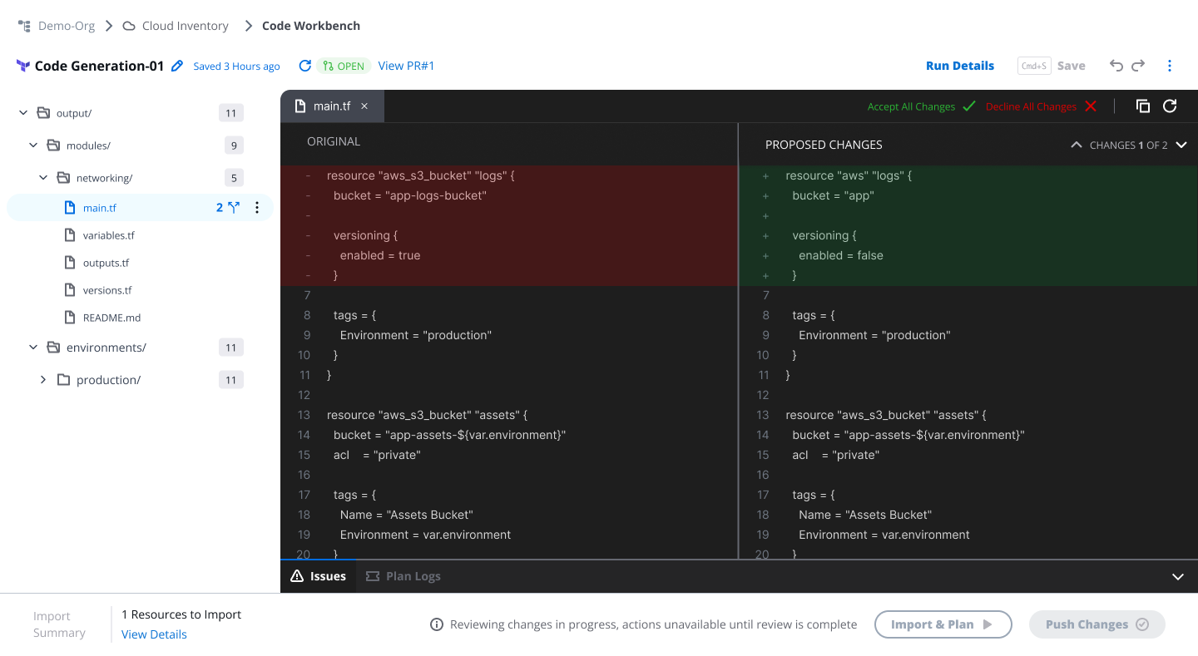Click the duplicate view icon in the diff toolbar

point(1143,106)
